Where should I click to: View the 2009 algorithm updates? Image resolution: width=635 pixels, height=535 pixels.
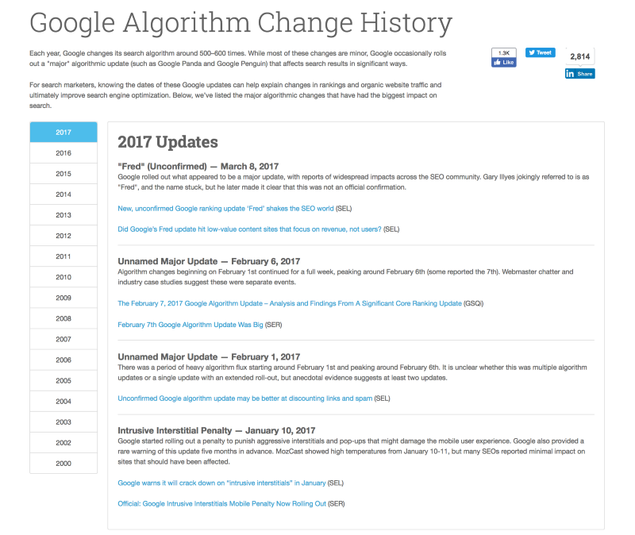tap(63, 298)
